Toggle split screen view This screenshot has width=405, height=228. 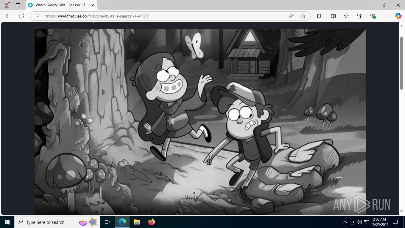point(333,16)
